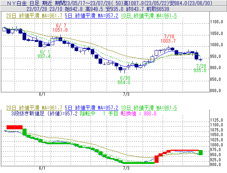The width and height of the screenshot is (227, 173).
Task: Click the 1075.0 axis label on lower chart
Action: (216, 130)
